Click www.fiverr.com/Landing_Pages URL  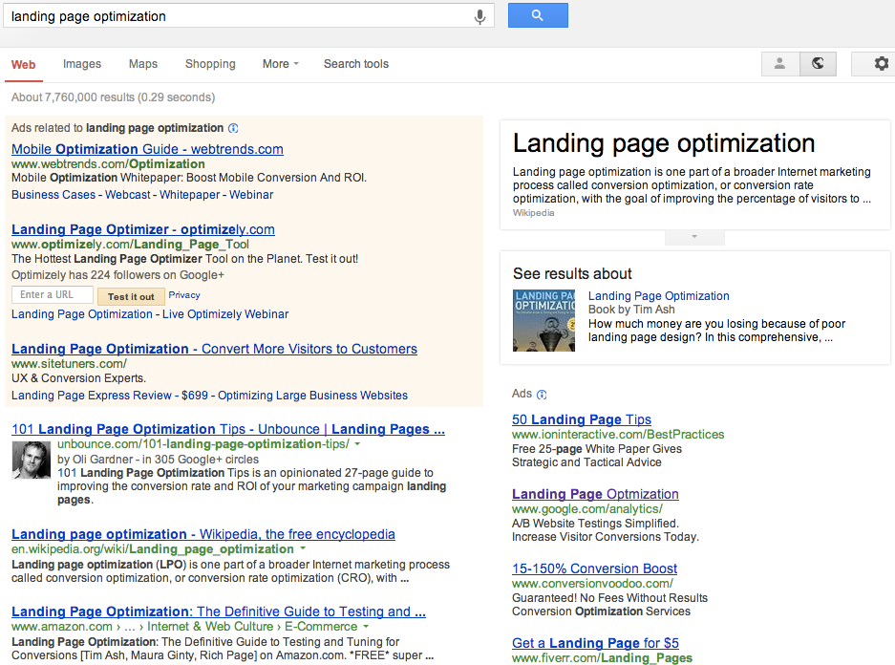click(602, 658)
